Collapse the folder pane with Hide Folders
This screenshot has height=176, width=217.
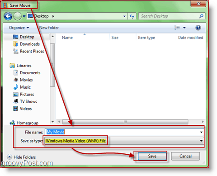click(21, 157)
